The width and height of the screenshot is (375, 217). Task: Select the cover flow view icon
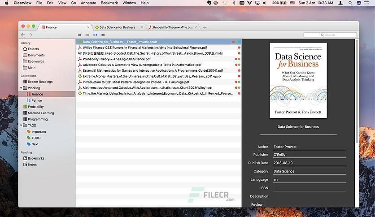[x=103, y=35]
